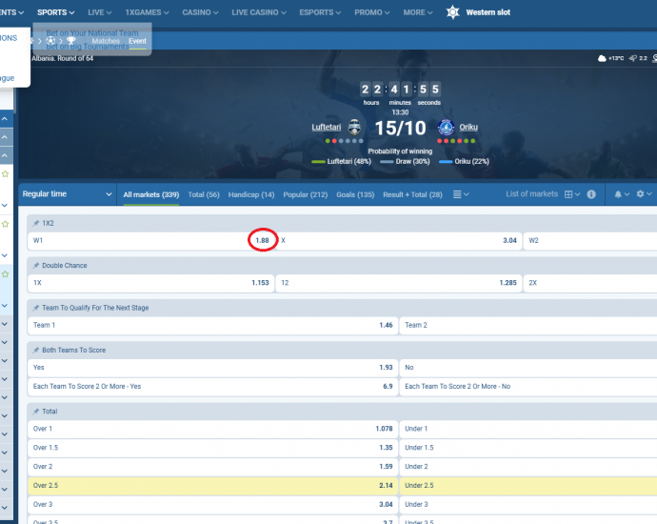Screen dimensions: 657x524
Task: Select the 2X double chance cell
Action: pyautogui.click(x=590, y=283)
